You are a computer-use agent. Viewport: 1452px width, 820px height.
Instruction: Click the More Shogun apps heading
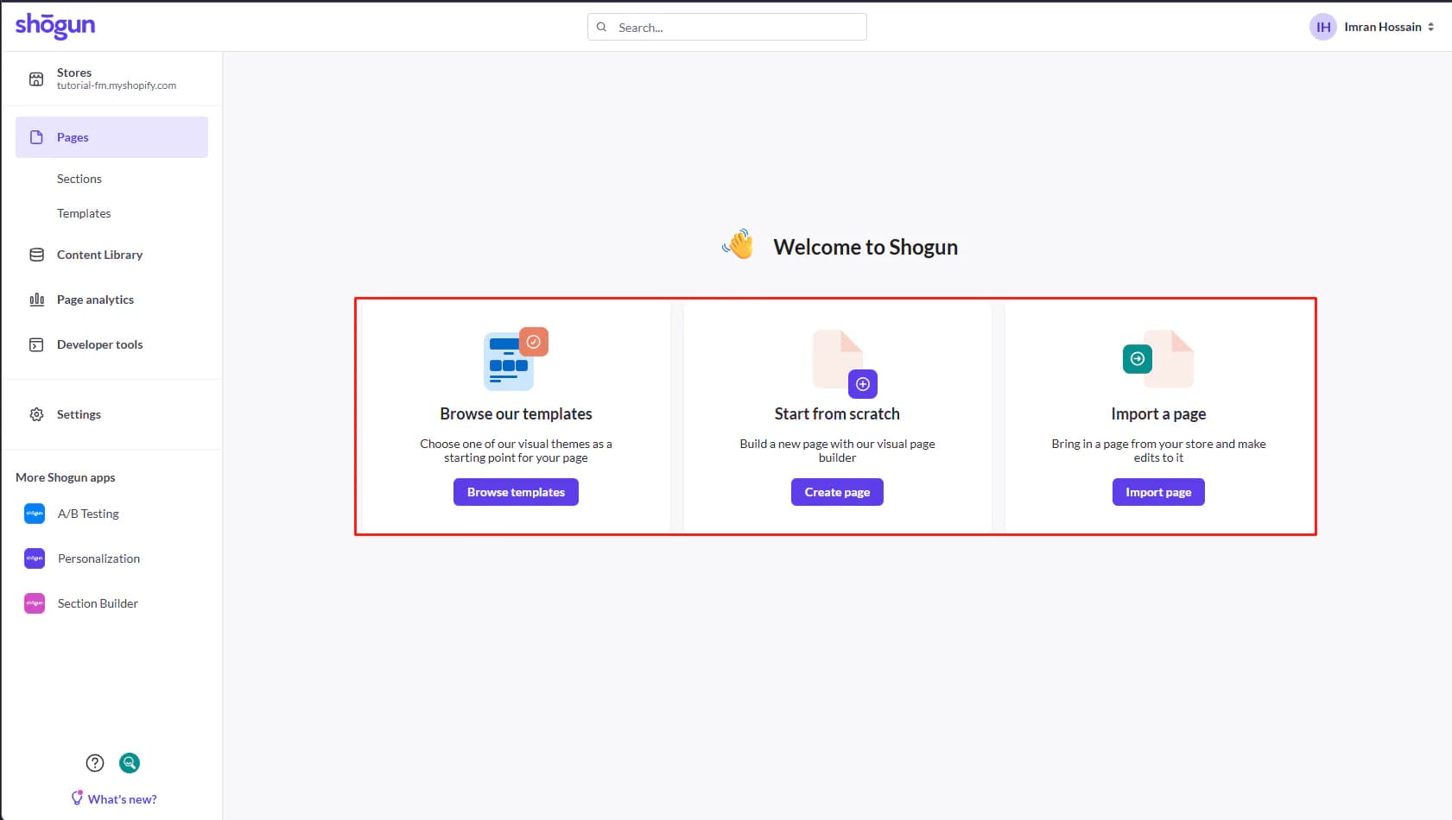(66, 477)
